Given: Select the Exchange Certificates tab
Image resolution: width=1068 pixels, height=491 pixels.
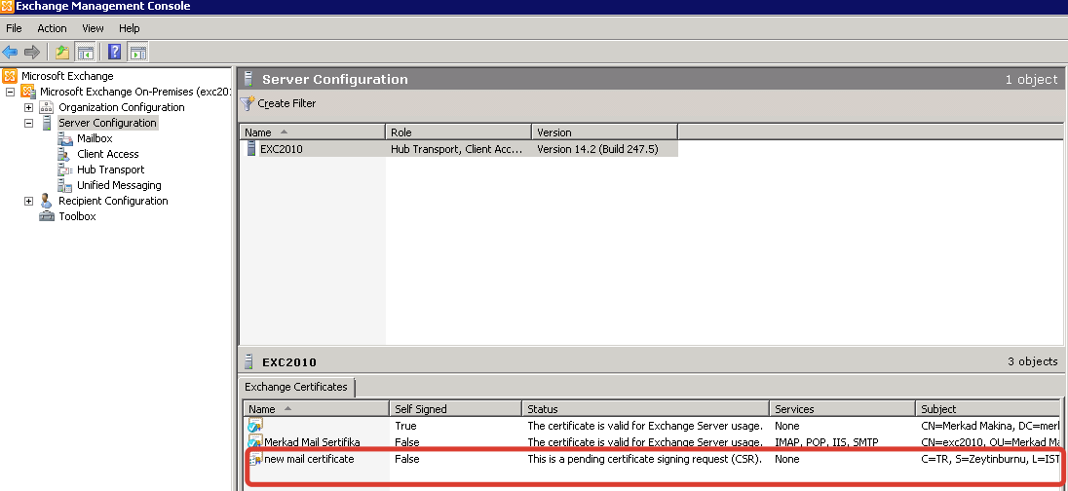Looking at the screenshot, I should pyautogui.click(x=296, y=387).
